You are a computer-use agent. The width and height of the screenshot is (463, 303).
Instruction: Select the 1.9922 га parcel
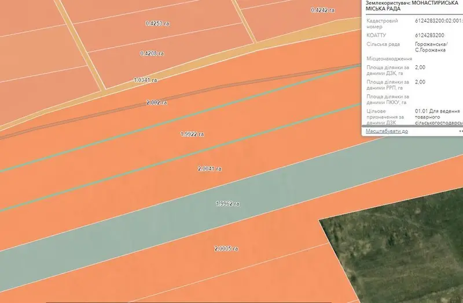coord(192,134)
